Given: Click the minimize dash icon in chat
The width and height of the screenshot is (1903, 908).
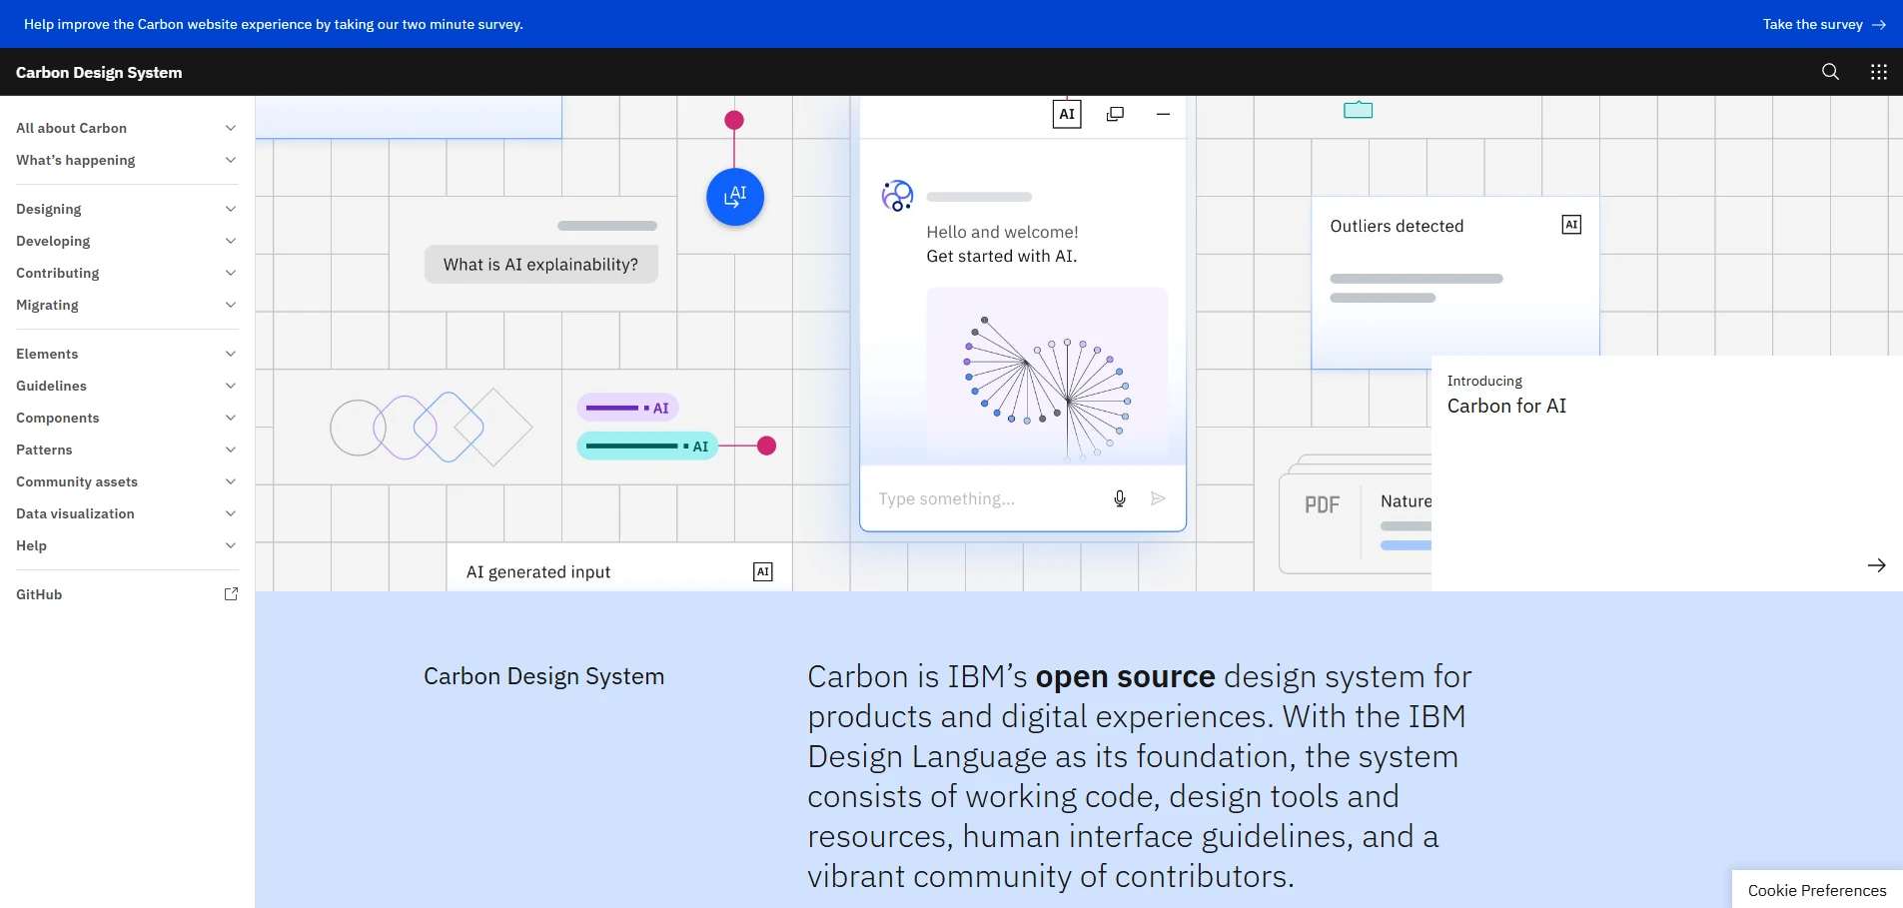Looking at the screenshot, I should [1163, 114].
